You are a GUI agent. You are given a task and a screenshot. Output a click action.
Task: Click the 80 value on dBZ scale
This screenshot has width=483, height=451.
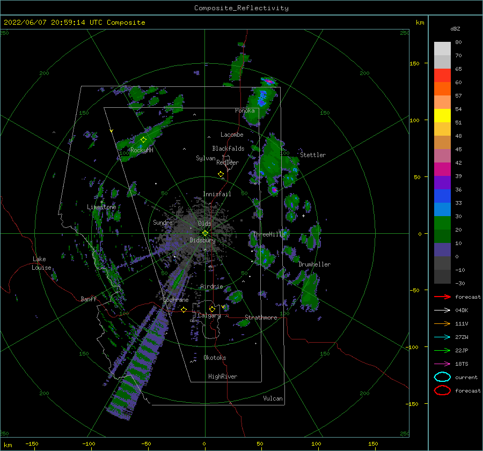458,42
